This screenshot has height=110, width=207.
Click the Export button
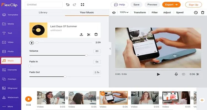[x=171, y=5]
